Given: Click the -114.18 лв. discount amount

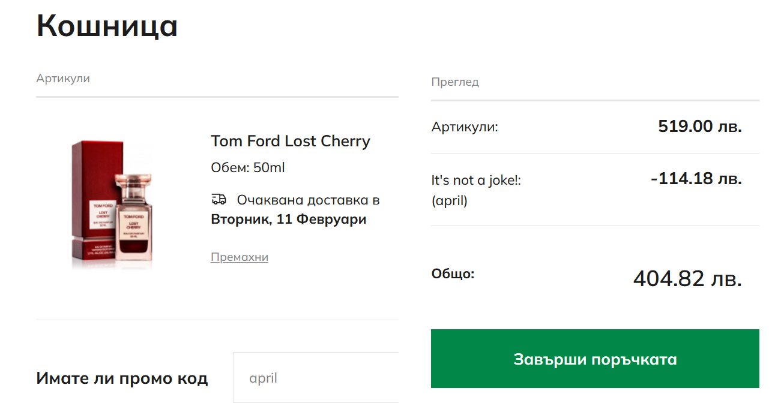Looking at the screenshot, I should coord(696,179).
